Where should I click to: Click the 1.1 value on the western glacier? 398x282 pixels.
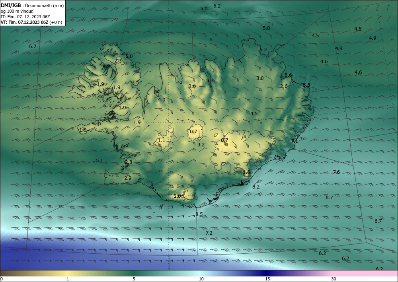(x=162, y=140)
